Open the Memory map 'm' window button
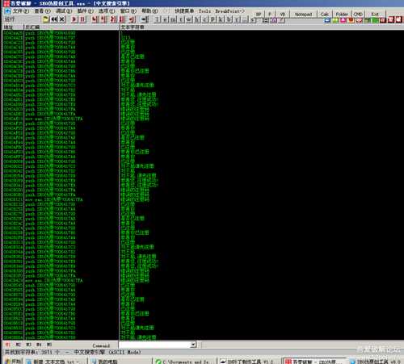The width and height of the screenshot is (404, 364). 173,19
